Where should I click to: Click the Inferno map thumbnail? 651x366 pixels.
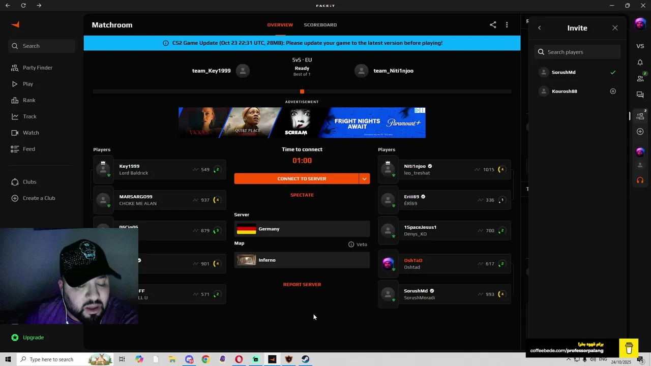tap(246, 260)
